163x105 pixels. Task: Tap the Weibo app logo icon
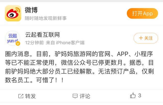point(13,13)
